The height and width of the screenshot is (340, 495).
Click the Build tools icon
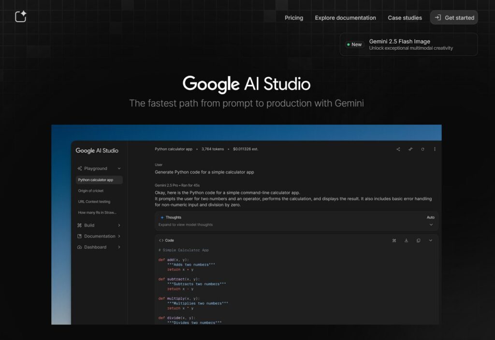(x=80, y=225)
